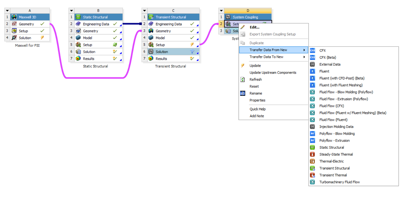The image size is (414, 199).
Task: Click the System Coupling header icon
Action: [x=228, y=17]
